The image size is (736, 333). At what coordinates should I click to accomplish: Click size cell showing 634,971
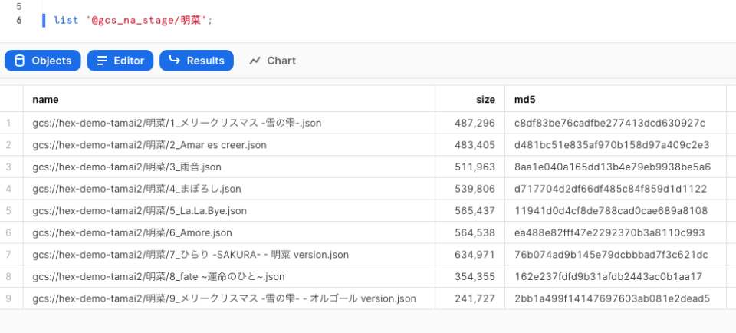click(470, 255)
